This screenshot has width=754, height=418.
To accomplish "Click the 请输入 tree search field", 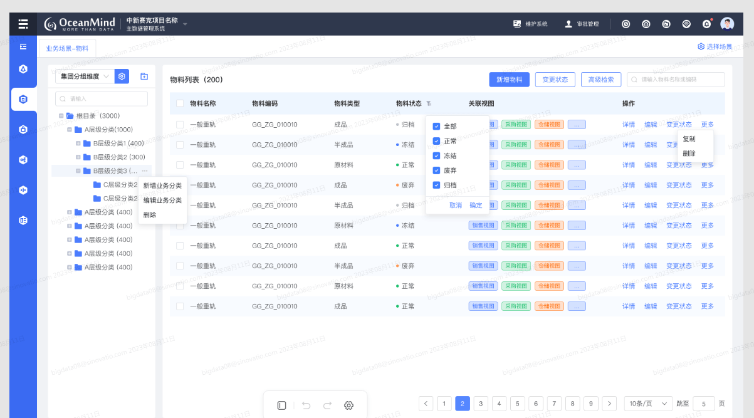I will [x=102, y=98].
